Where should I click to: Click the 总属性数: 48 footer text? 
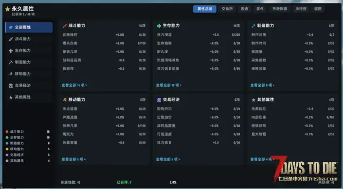[71, 182]
